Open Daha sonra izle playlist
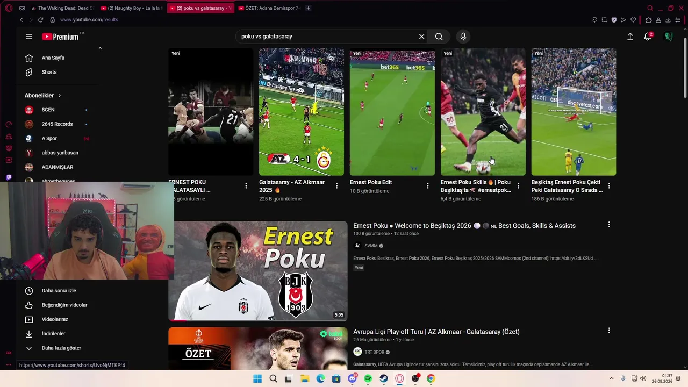This screenshot has width=688, height=387. coord(57,291)
